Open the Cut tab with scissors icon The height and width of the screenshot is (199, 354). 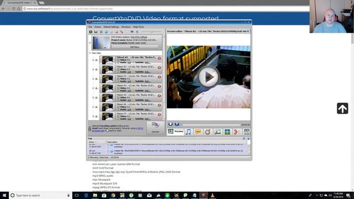click(237, 132)
